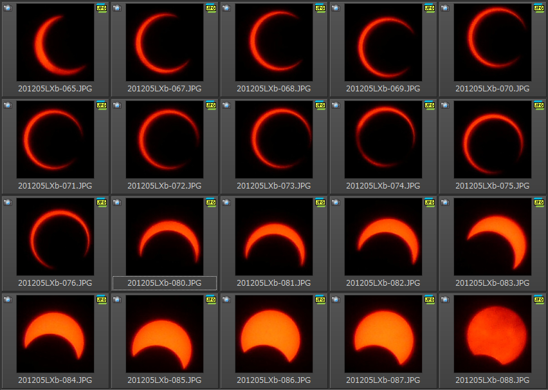This screenshot has width=548, height=390.
Task: Click the camera icon on 201205LXb-071.JPG
Action: 8,105
